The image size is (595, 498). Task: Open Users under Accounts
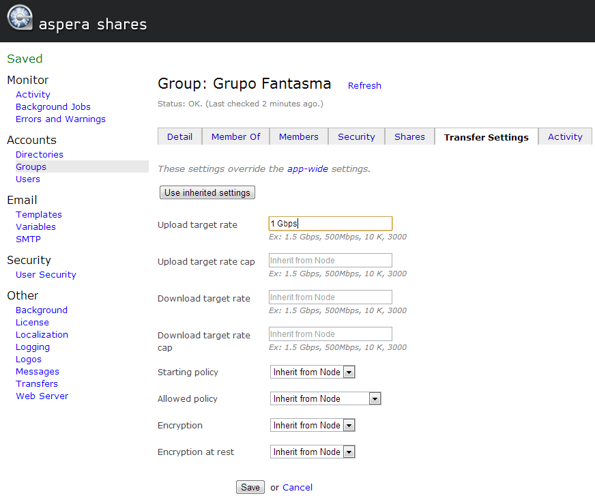point(28,179)
